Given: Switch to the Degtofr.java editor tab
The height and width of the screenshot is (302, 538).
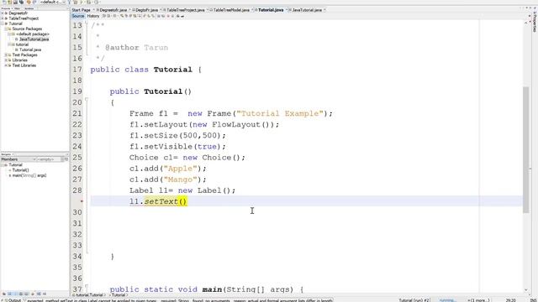Looking at the screenshot, I should tap(146, 10).
